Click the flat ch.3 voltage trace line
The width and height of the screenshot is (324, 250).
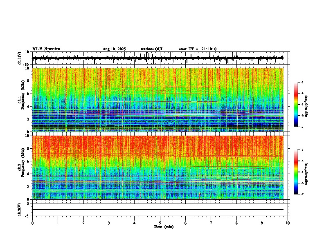pos(158,210)
